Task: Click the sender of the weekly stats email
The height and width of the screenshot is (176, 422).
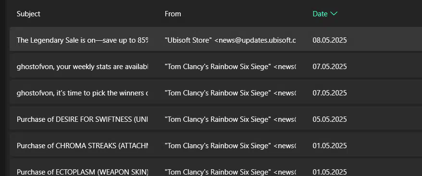Action: point(230,66)
